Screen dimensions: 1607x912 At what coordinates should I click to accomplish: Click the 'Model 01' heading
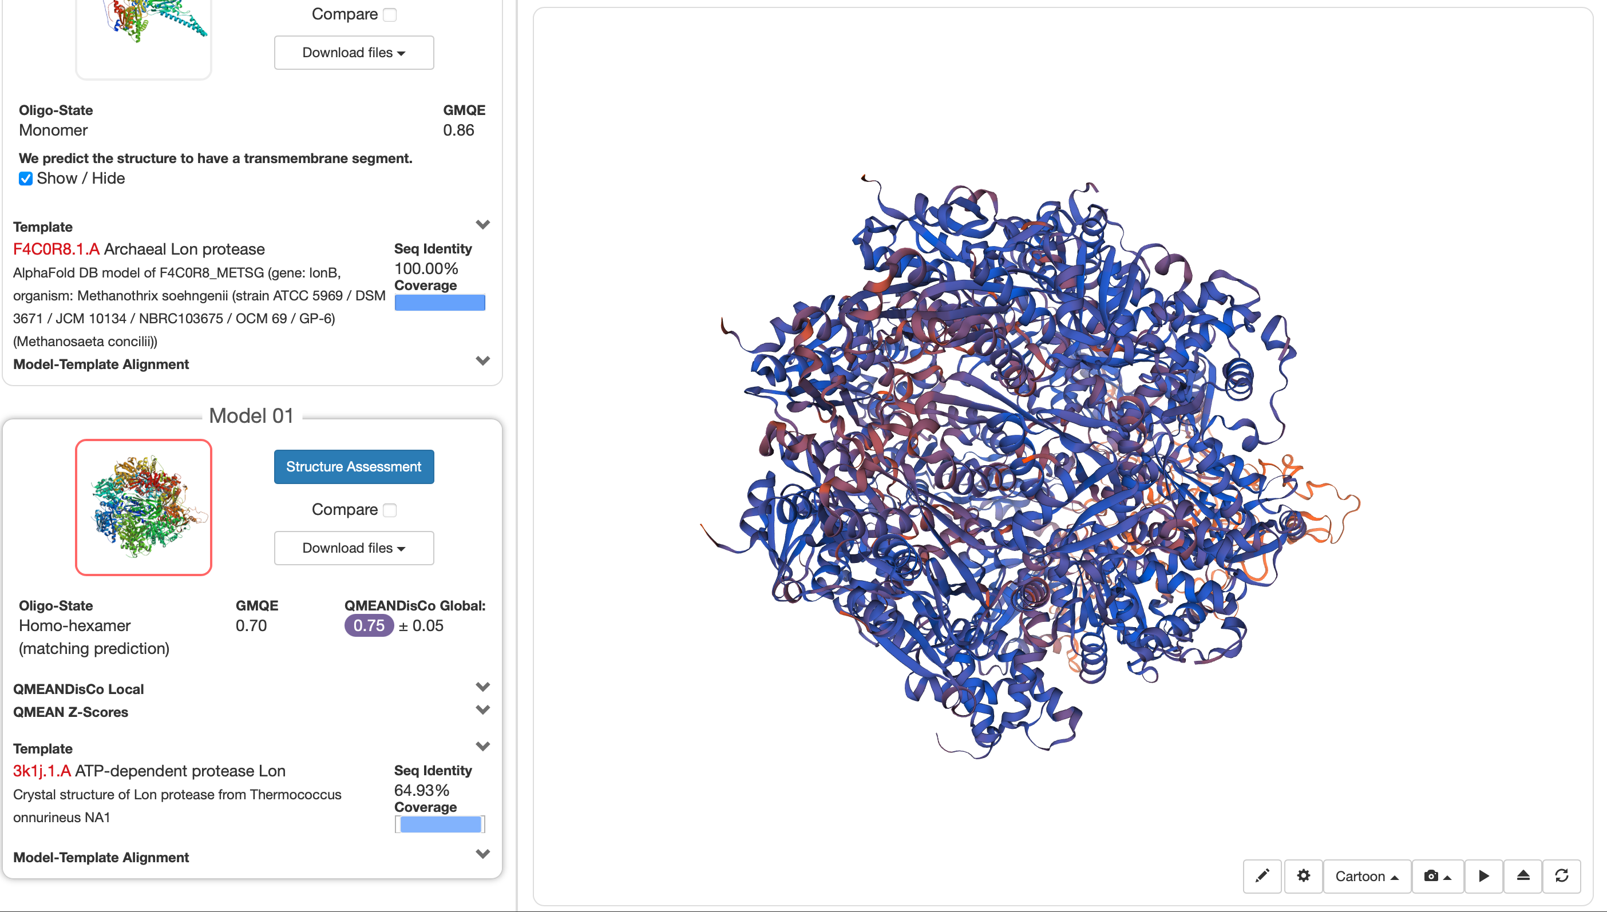click(x=251, y=416)
